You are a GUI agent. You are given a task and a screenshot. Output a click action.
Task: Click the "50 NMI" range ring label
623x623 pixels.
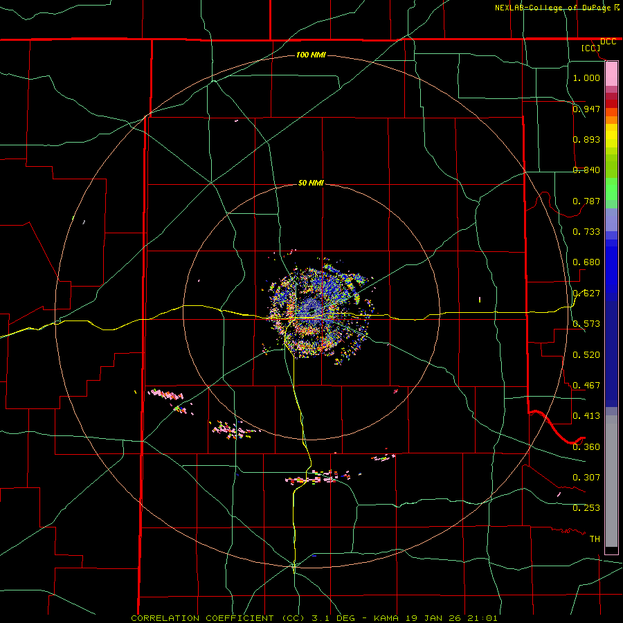[x=311, y=183]
